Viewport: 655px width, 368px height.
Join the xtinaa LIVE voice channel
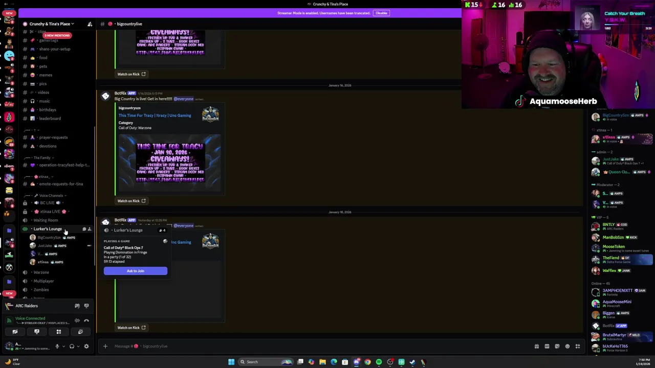(x=56, y=212)
